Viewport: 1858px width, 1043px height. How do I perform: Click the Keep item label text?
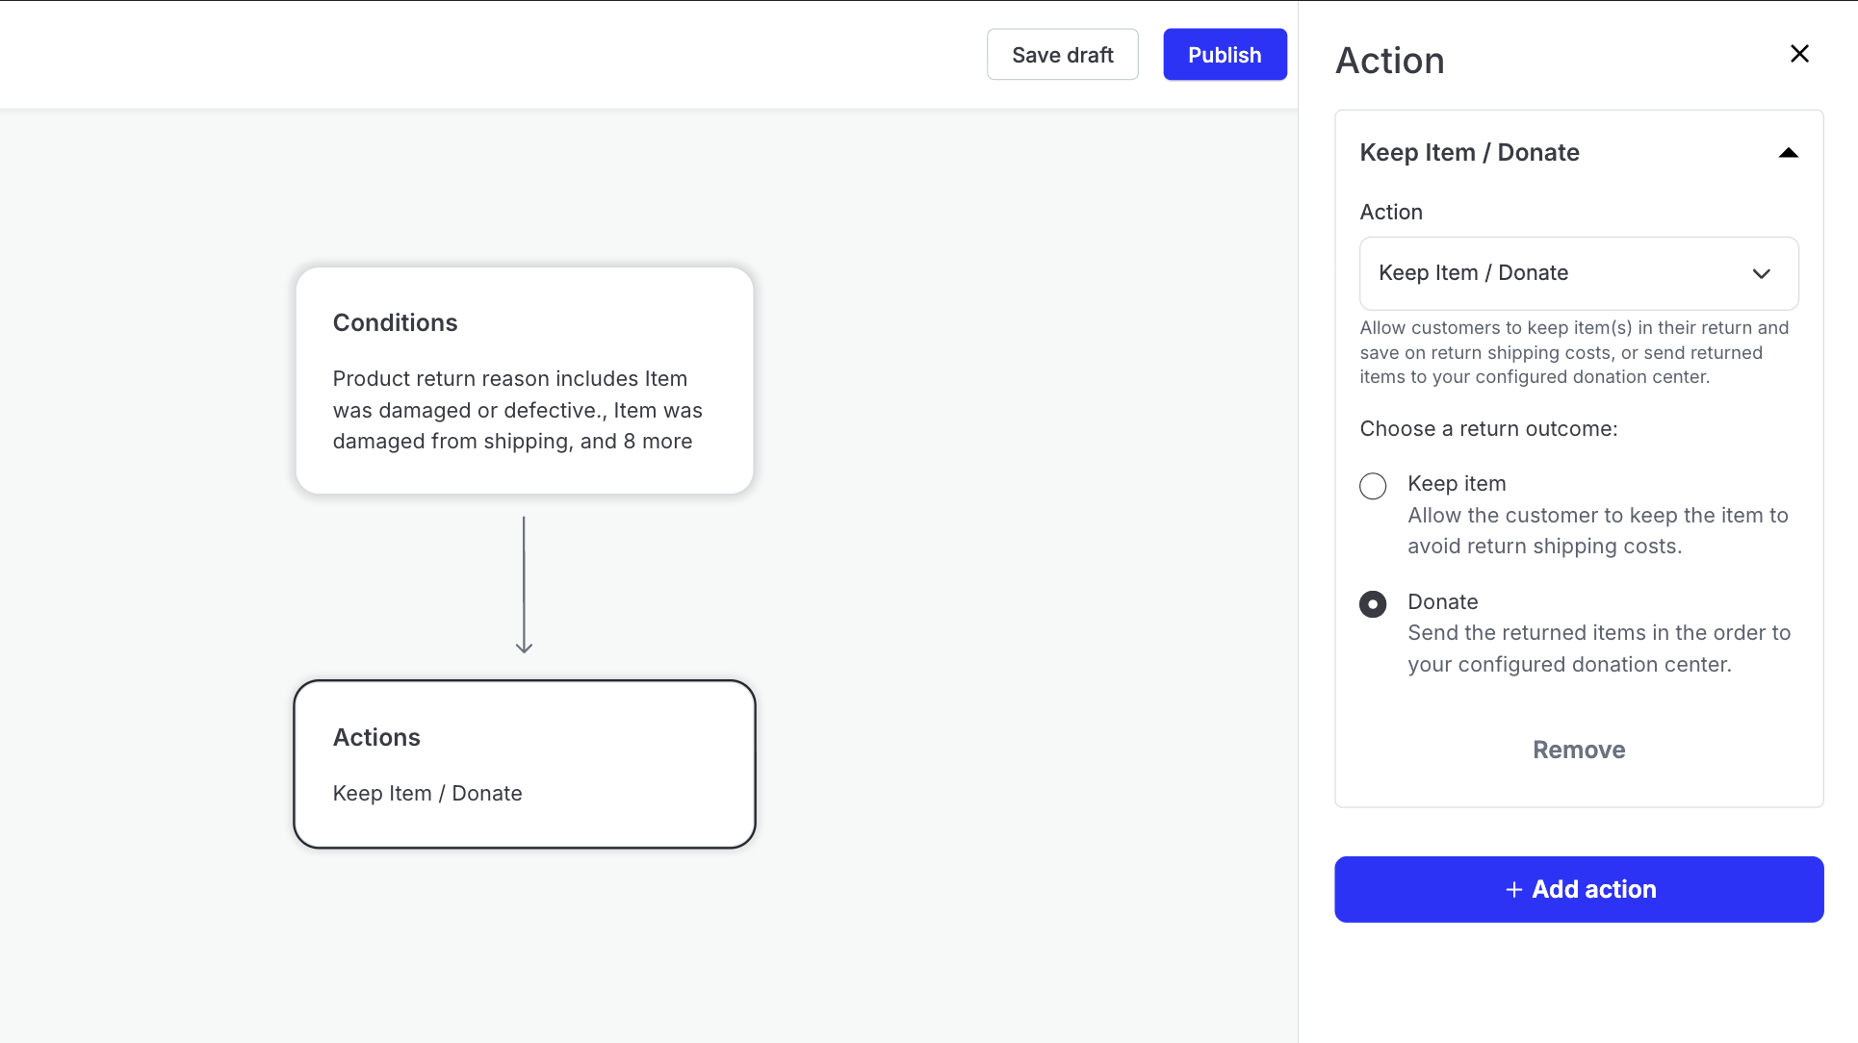(x=1456, y=484)
